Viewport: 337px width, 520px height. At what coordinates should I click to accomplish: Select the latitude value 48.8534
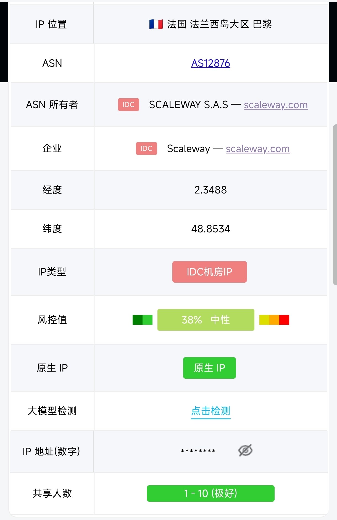211,229
